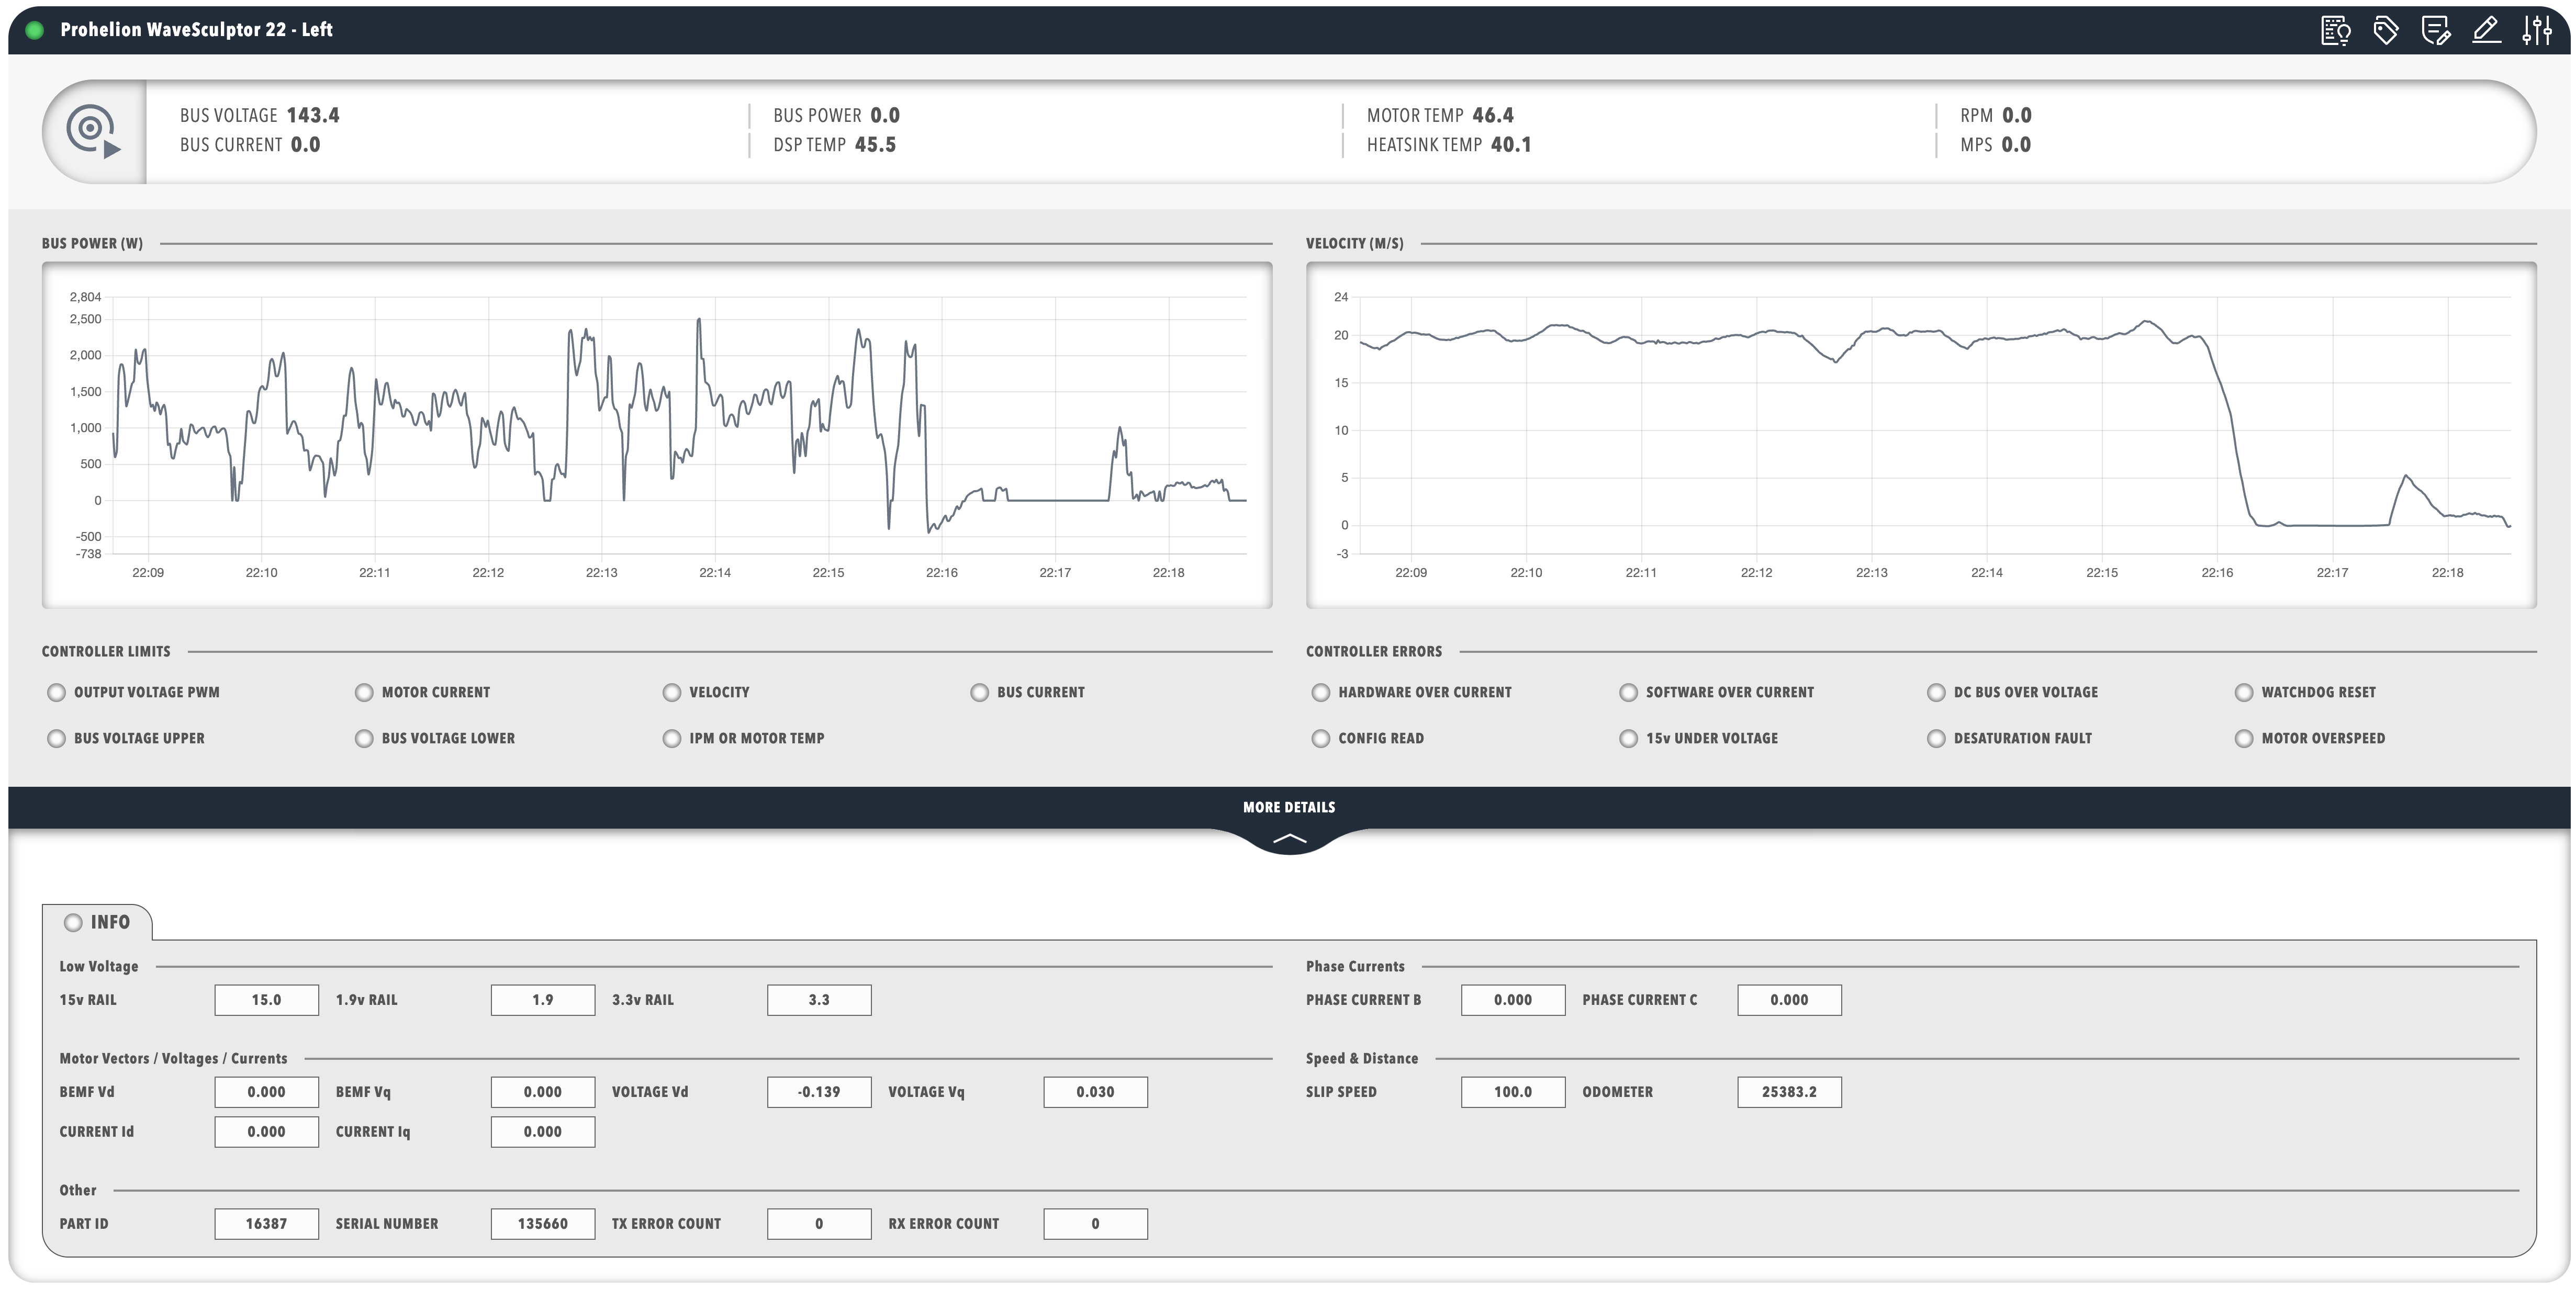This screenshot has height=1290, width=2576.
Task: Click the PHASE CURRENT C field
Action: point(1789,1000)
